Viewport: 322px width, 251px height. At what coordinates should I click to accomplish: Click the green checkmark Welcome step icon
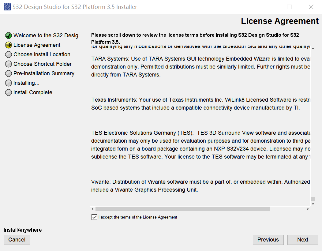pos(9,36)
